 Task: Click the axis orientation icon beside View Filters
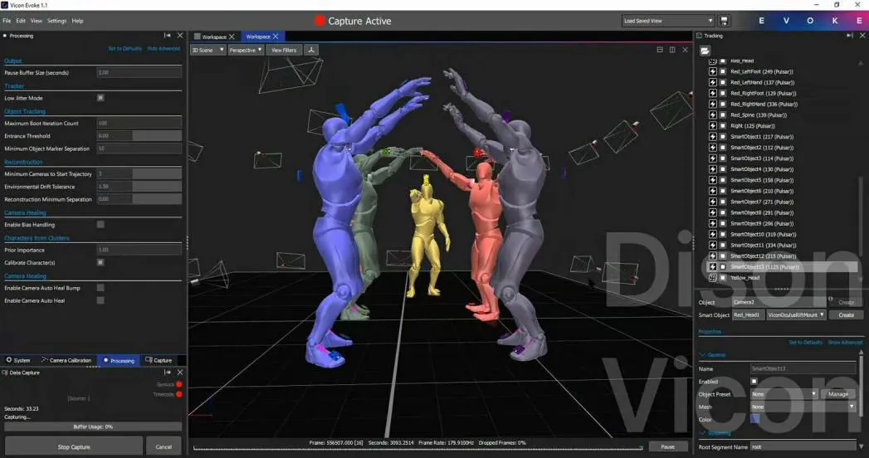click(x=311, y=50)
